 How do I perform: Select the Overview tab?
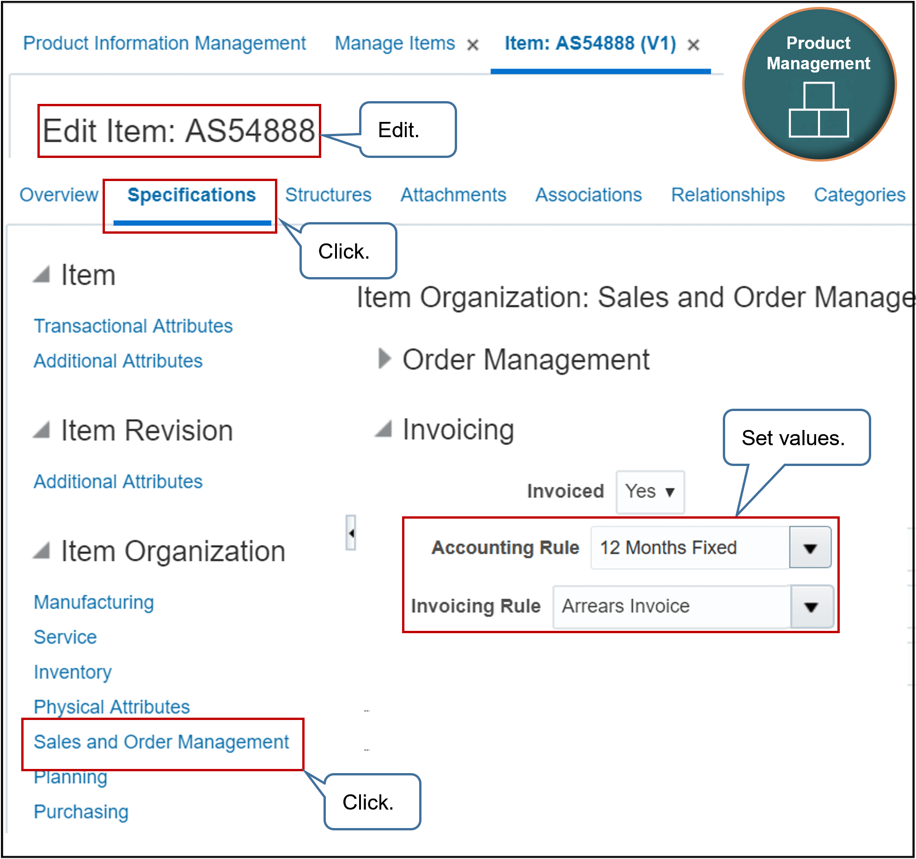tap(59, 195)
